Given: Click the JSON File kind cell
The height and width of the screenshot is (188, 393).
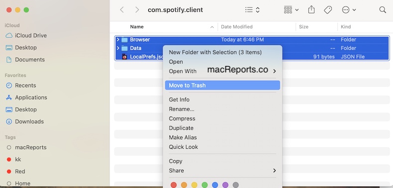Looking at the screenshot, I should (352, 57).
